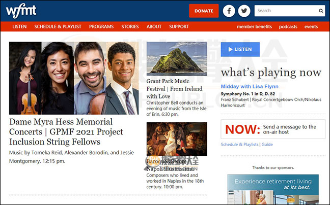Open the STORIES menu
Viewport: 330px width, 205px height.
pos(130,26)
